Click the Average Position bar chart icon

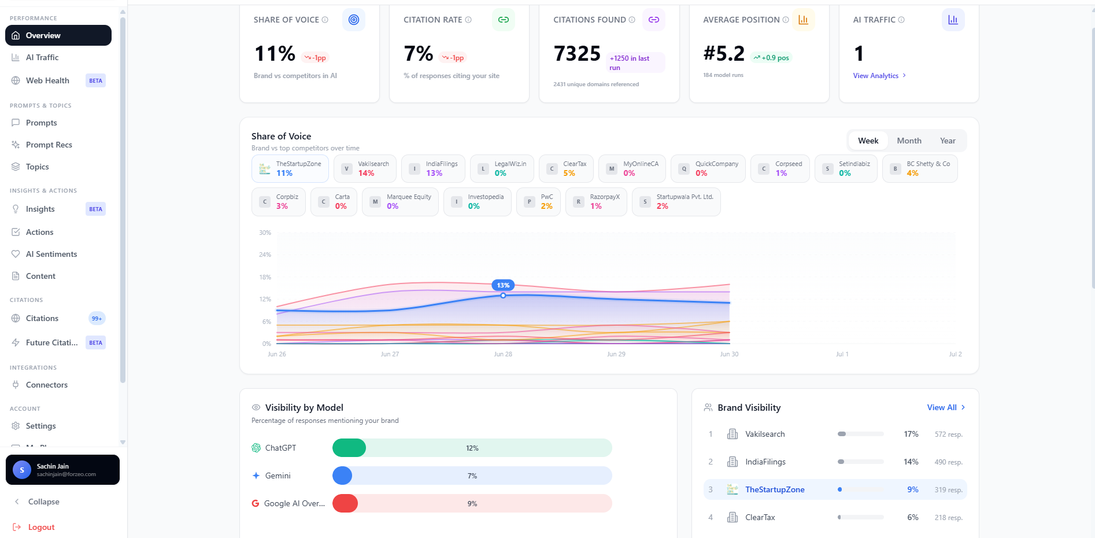pyautogui.click(x=803, y=20)
